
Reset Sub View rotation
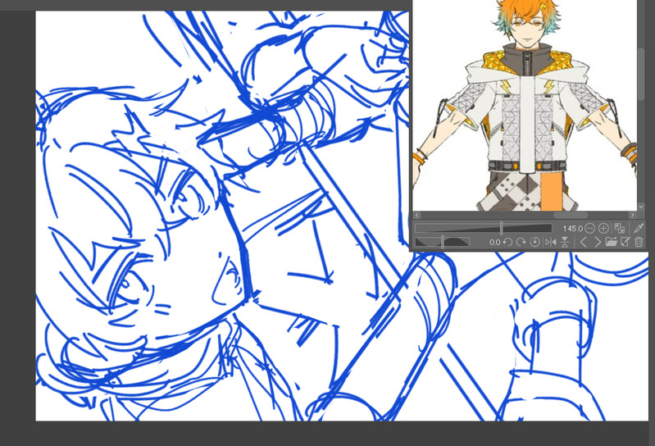(x=534, y=242)
